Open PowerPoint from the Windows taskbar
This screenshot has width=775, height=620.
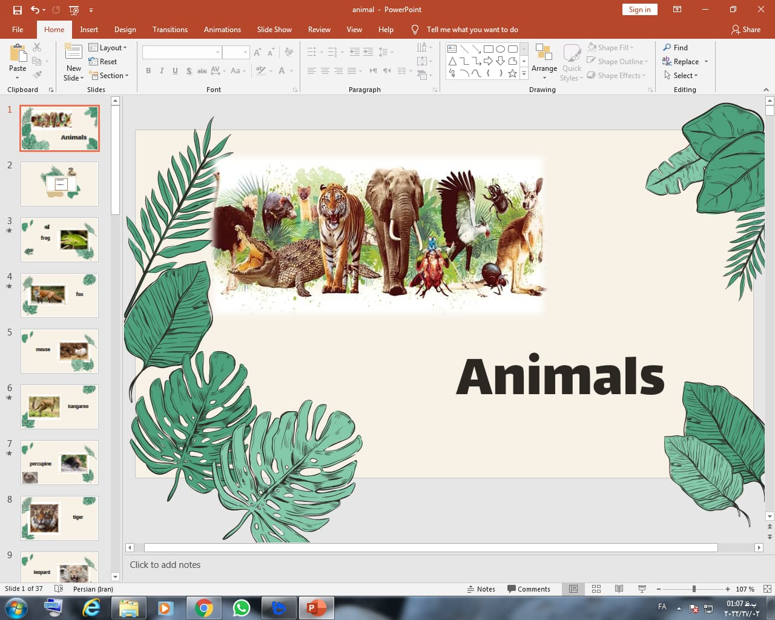point(316,607)
